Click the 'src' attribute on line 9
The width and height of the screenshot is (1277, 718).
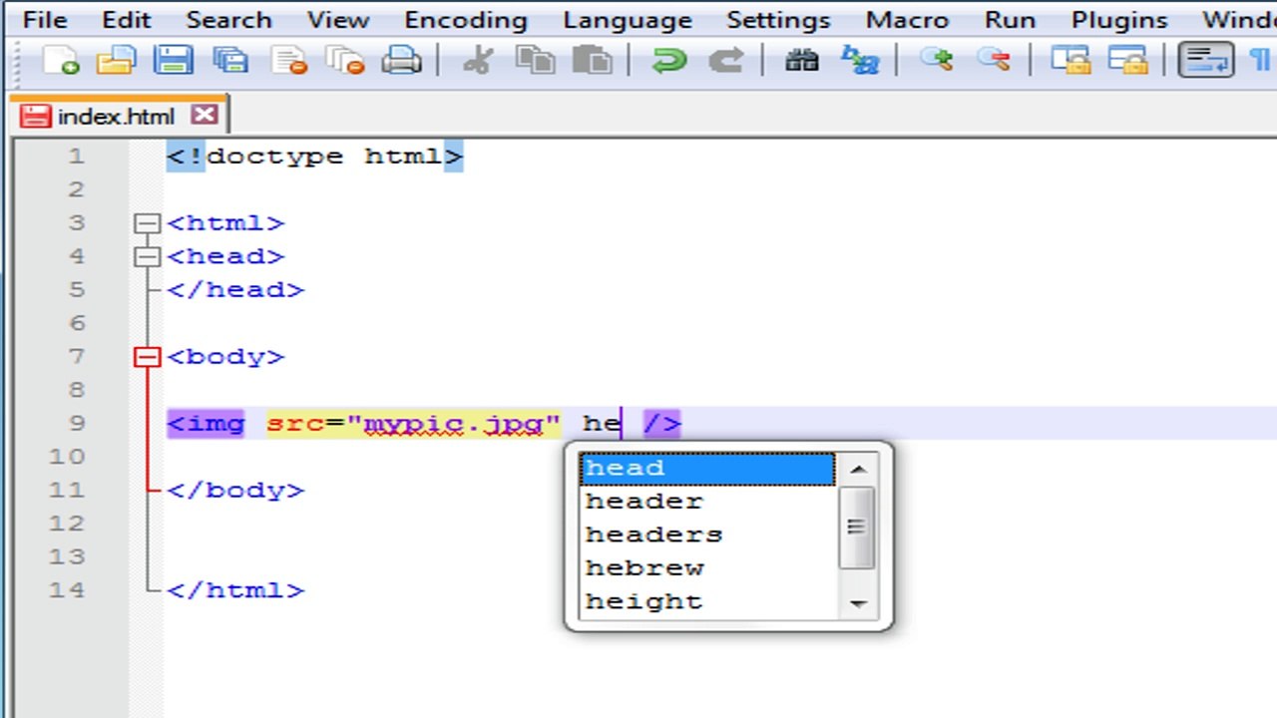(295, 424)
